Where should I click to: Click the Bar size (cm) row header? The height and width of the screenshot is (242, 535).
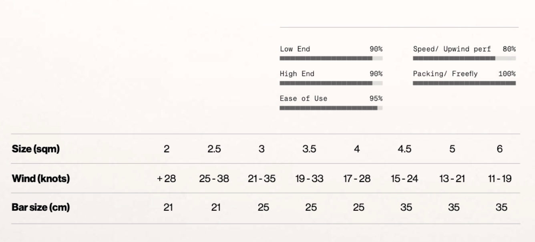40,208
